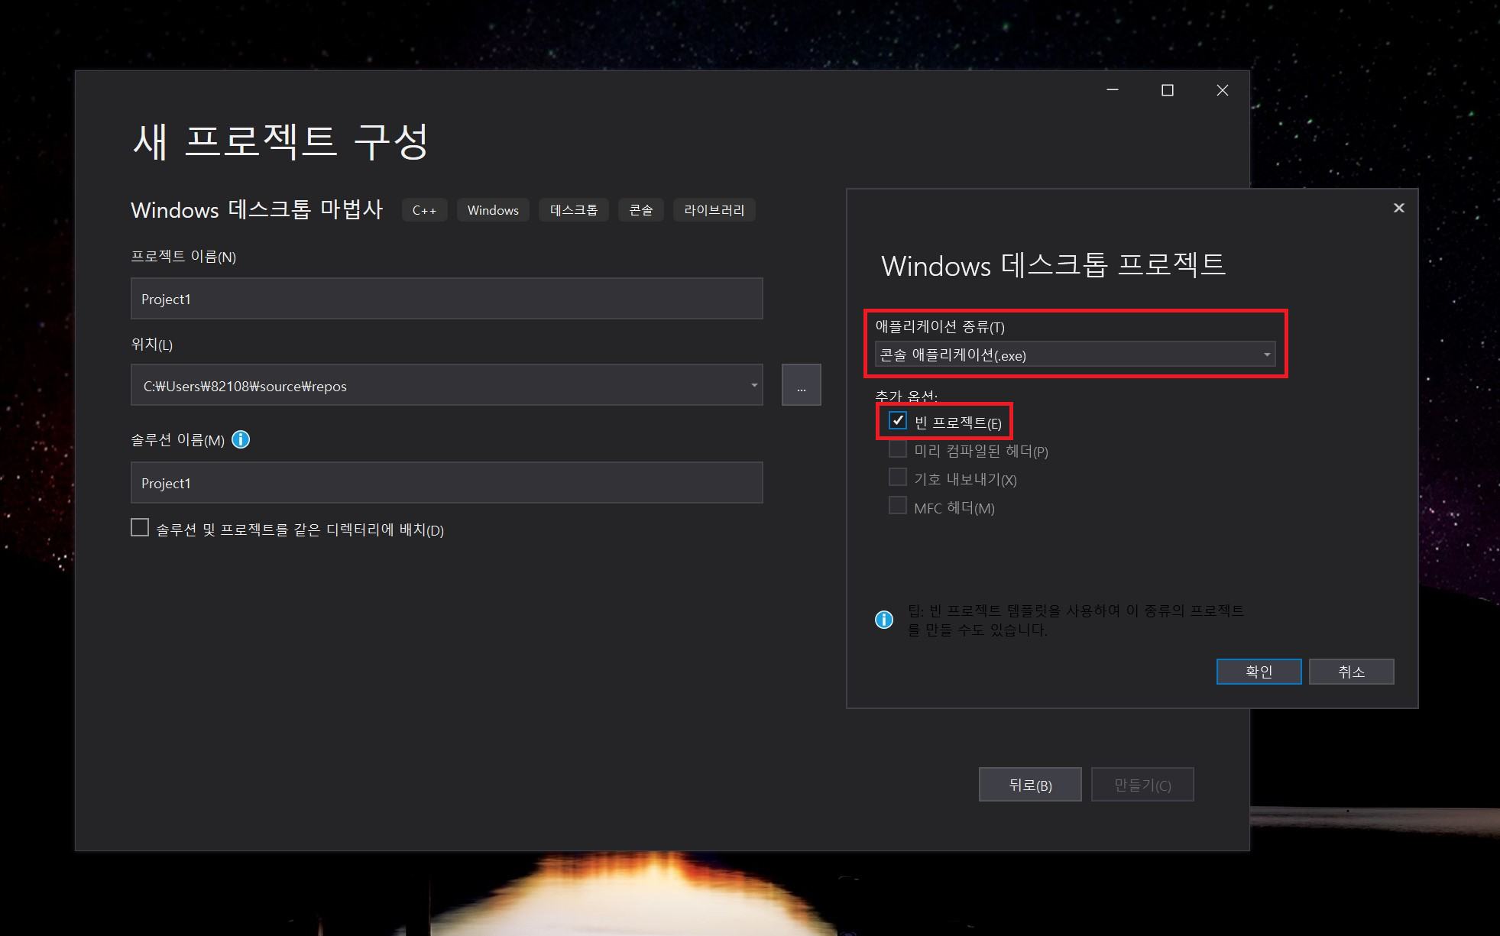The width and height of the screenshot is (1500, 936).
Task: Toggle the 미리 컴파일된 헤더 checkbox
Action: point(898,449)
